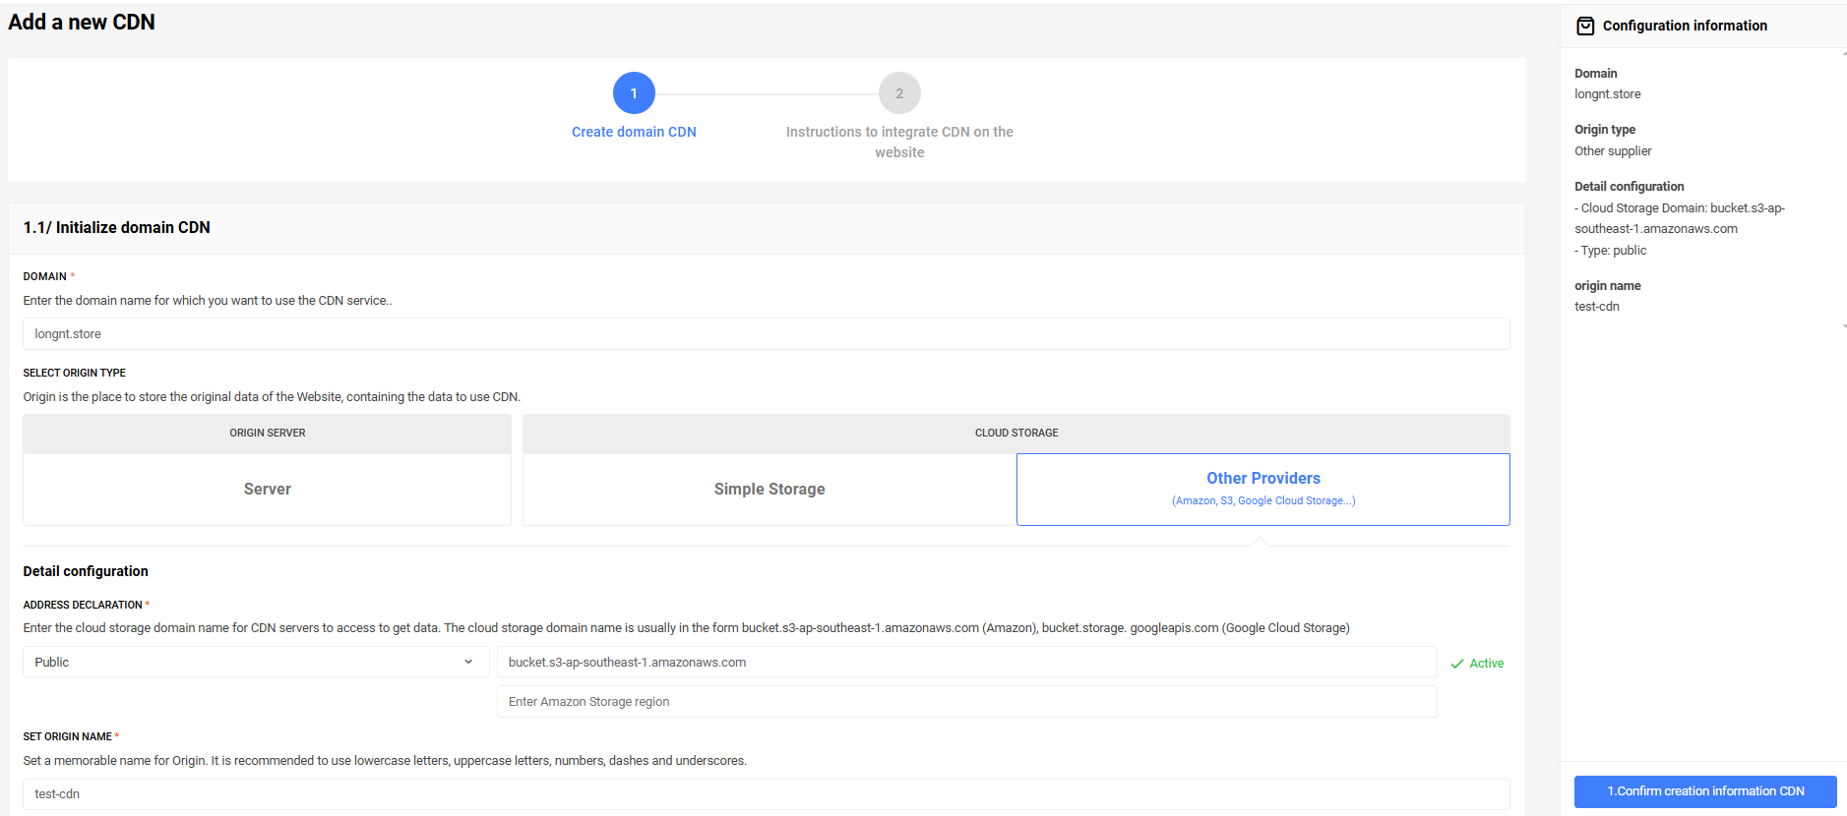Click test-cdn value in Configuration information panel

click(1597, 307)
